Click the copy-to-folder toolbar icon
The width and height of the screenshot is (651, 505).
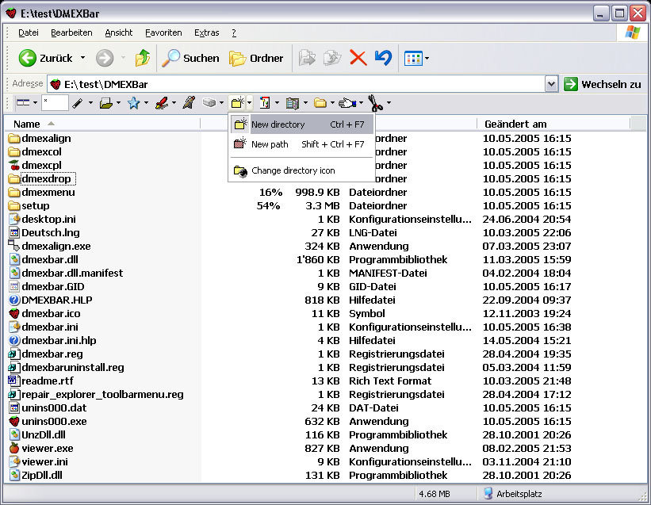point(332,58)
